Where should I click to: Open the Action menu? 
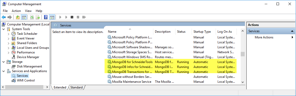tap(16, 11)
